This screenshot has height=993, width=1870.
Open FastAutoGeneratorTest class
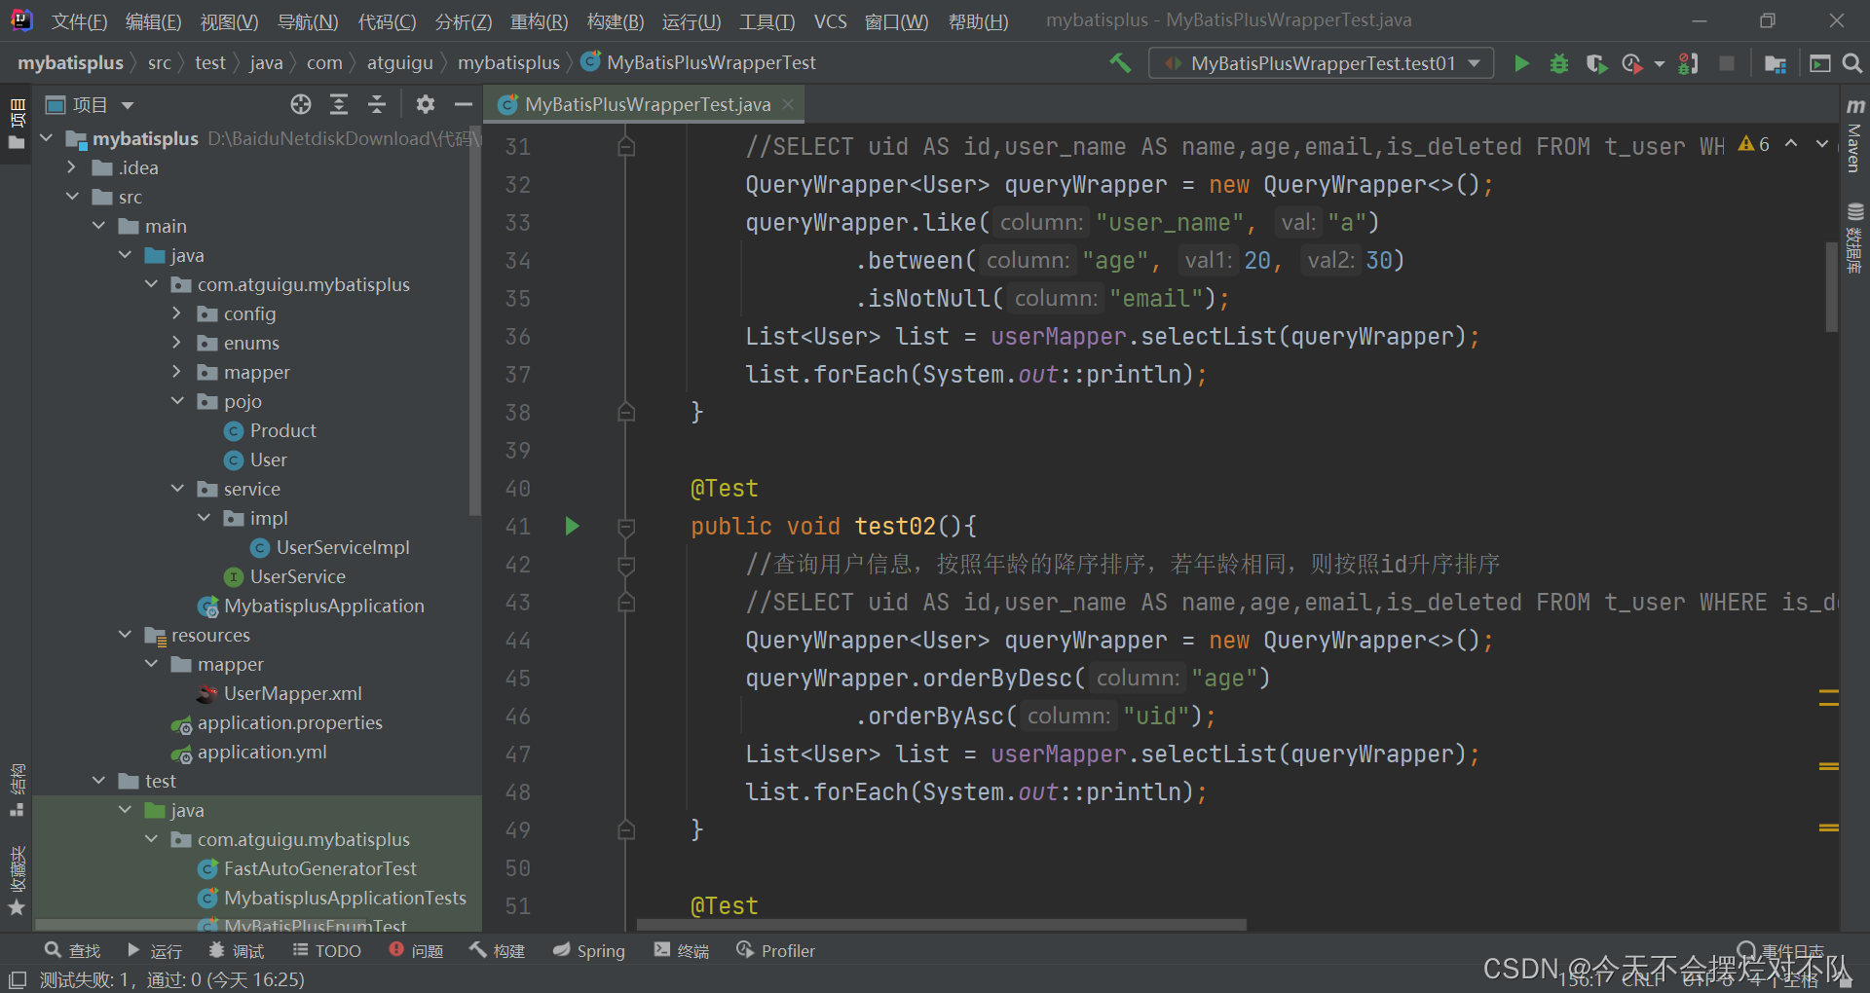[x=308, y=868]
